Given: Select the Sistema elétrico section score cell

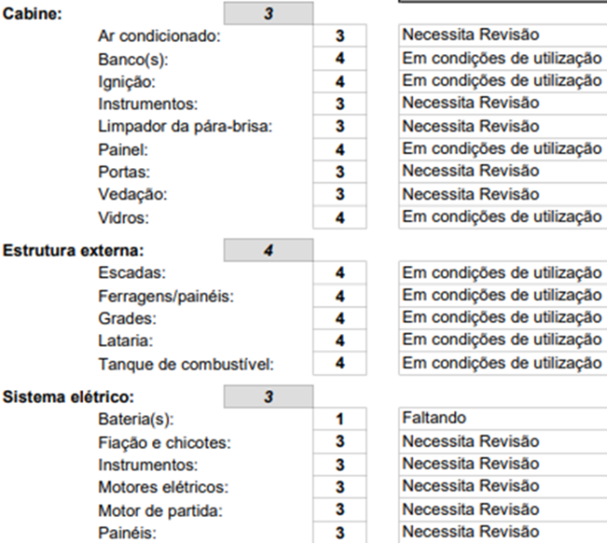Looking at the screenshot, I should click(x=268, y=396).
